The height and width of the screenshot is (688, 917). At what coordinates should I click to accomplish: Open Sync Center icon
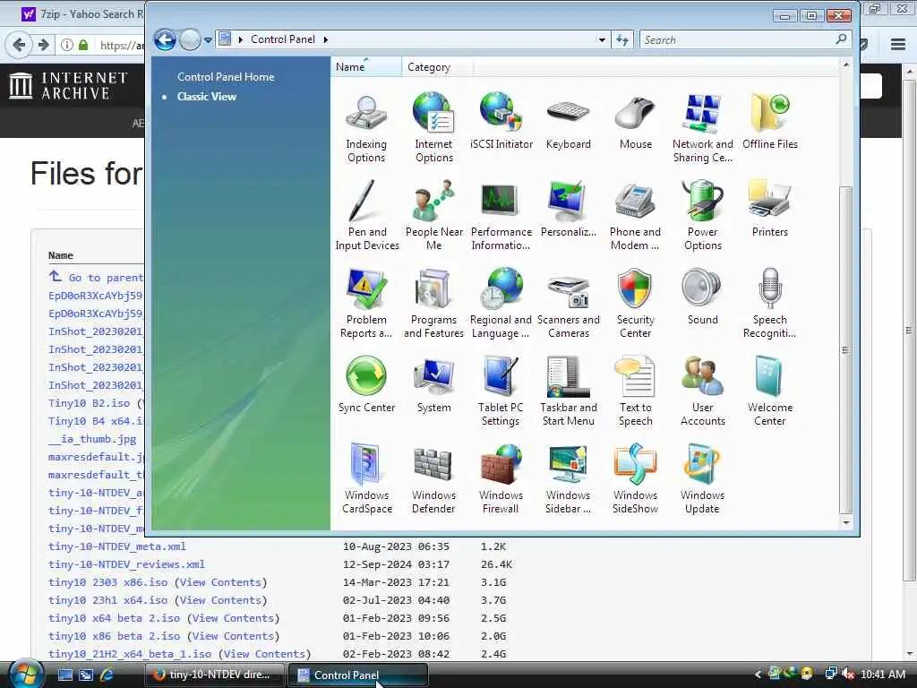click(366, 384)
